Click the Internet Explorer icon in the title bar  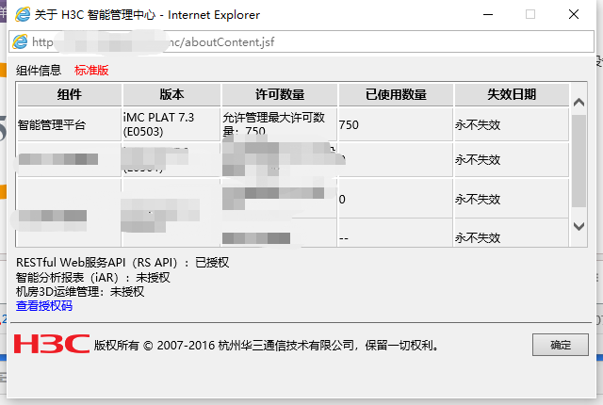(23, 15)
